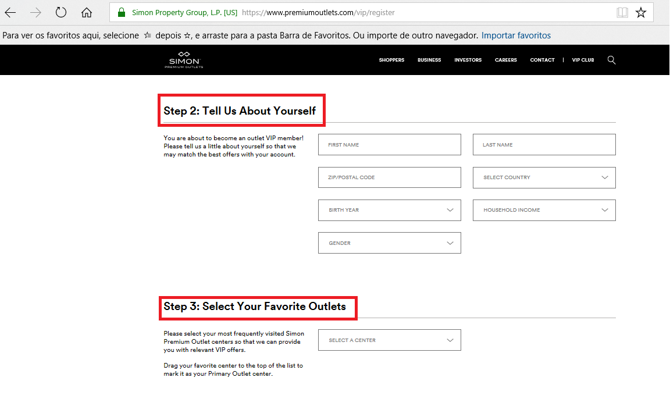Click the Importar favoritos link
The image size is (670, 406).
coord(516,35)
